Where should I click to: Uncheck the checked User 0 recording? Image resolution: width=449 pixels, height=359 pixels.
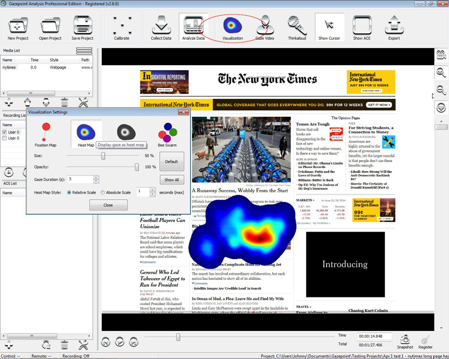tap(4, 132)
